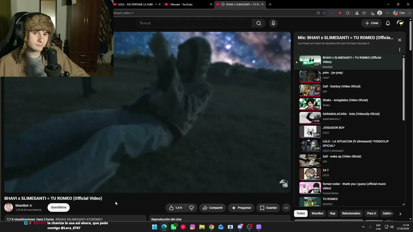Close the I Wonder - YouTube tab

click(211, 4)
